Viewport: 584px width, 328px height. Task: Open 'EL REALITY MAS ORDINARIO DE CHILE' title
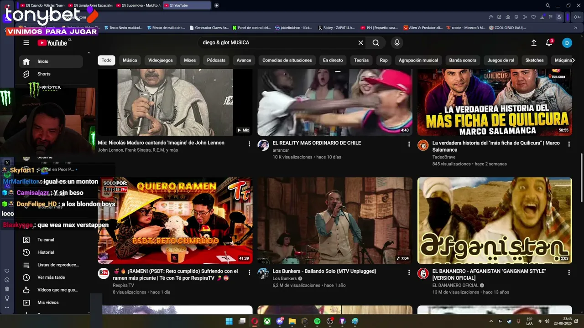point(317,143)
